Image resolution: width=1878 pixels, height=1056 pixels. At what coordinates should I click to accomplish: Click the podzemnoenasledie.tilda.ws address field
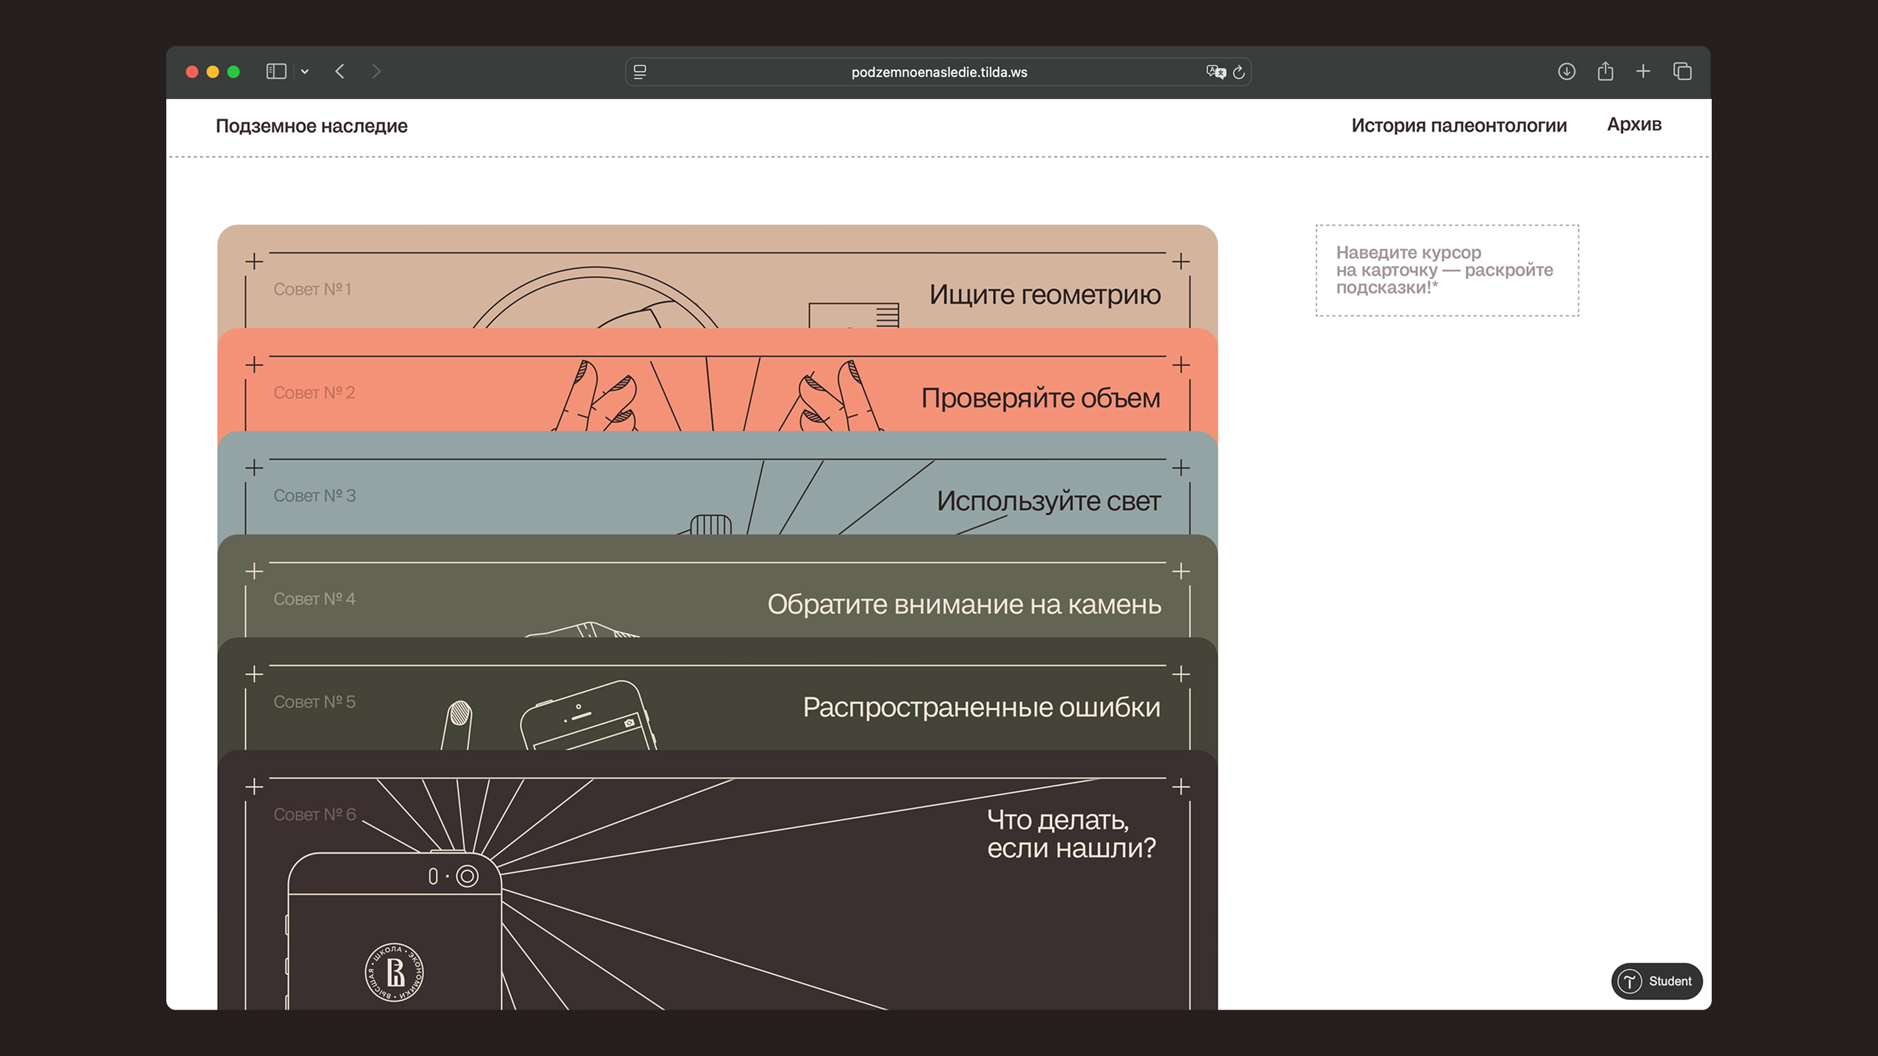tap(938, 72)
